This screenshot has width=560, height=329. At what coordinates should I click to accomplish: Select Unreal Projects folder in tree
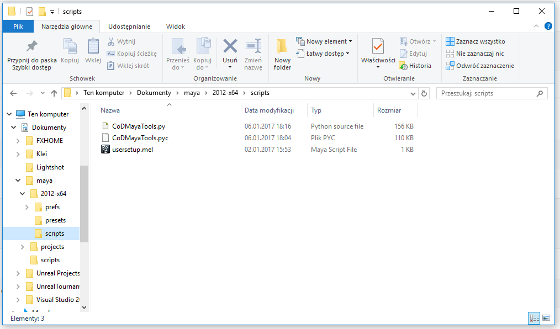(58, 273)
